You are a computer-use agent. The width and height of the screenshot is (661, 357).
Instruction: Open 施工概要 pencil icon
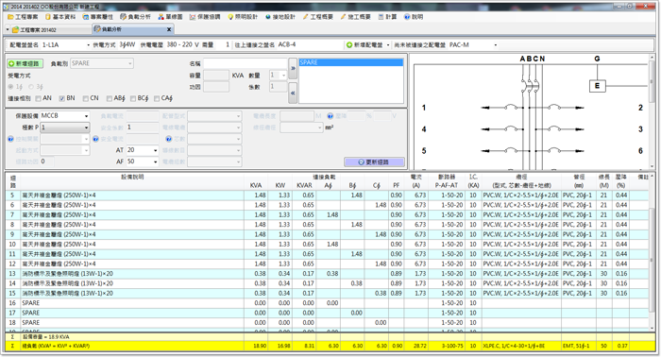343,17
